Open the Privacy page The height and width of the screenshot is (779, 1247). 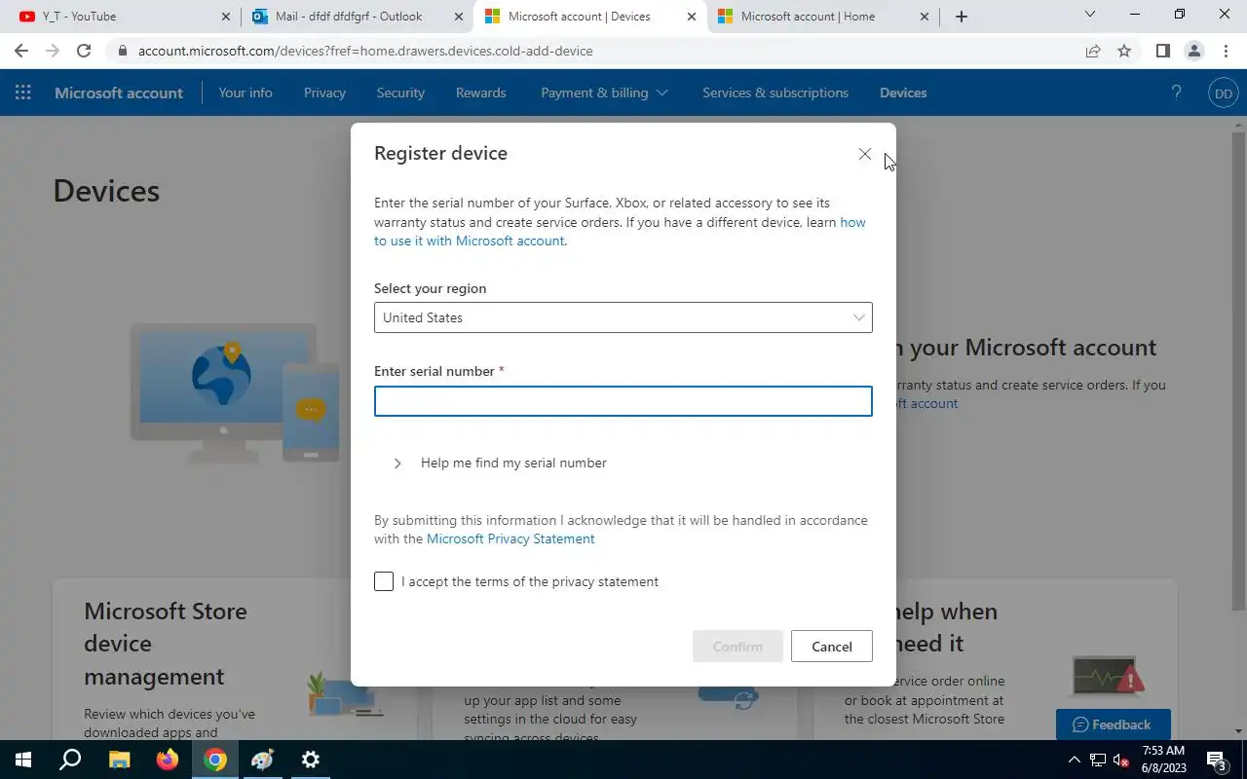(324, 93)
